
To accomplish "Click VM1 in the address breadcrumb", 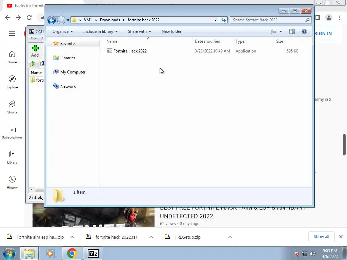I will coord(88,20).
